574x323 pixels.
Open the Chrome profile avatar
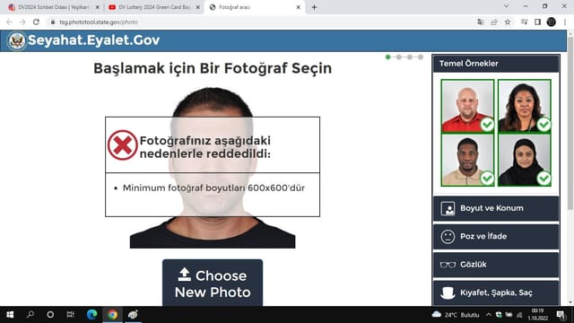551,22
